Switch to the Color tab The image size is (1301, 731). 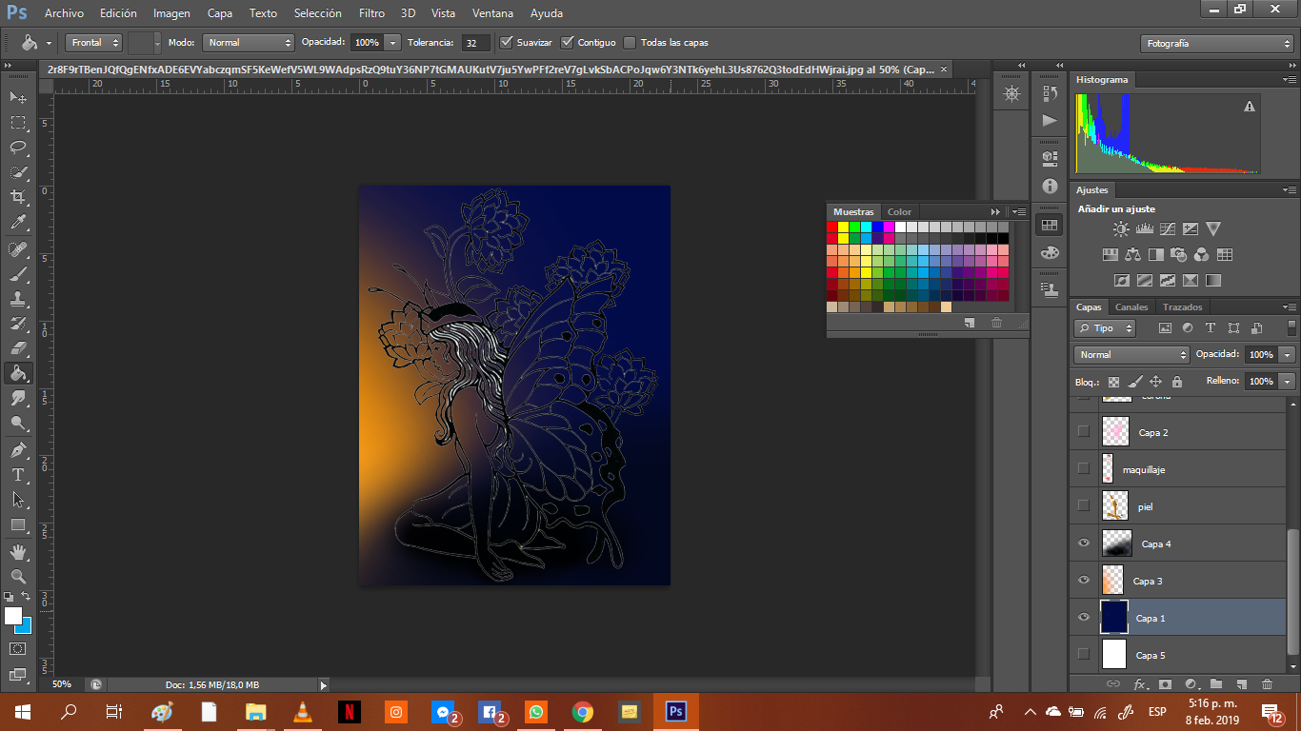[x=899, y=212]
